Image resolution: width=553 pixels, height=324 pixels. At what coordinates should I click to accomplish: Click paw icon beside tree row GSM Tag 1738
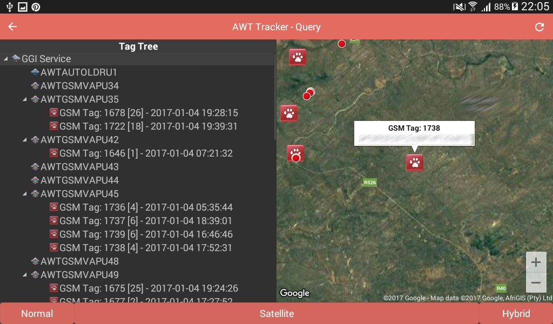(x=54, y=247)
